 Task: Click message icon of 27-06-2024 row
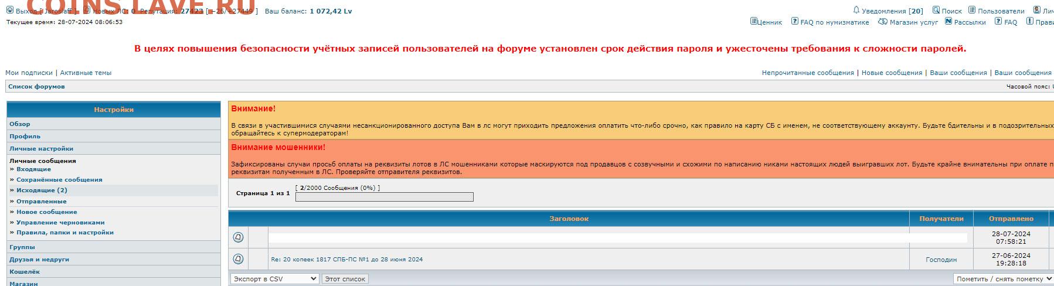pos(238,258)
